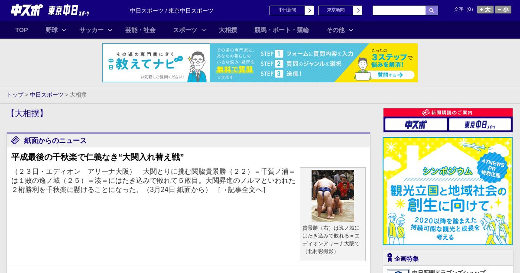Expand 野球 dropdown chevron
Viewport: 520px width, 273px height.
(x=64, y=30)
